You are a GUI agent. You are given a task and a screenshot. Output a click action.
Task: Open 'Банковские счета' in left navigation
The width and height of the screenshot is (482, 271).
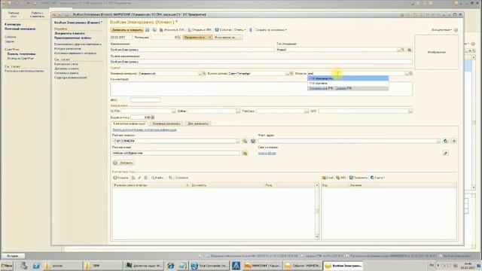pos(66,64)
